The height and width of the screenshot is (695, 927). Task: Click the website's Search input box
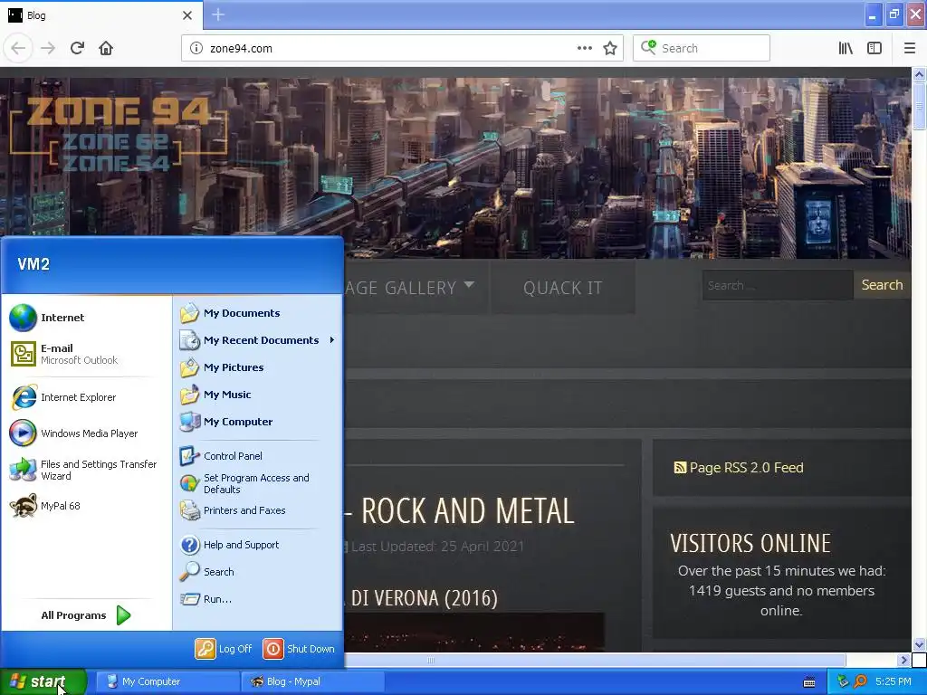(778, 285)
